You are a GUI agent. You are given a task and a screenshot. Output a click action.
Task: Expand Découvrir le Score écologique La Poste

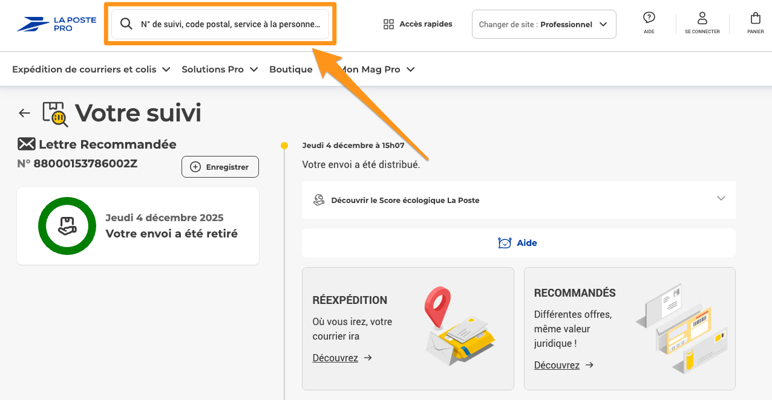coord(518,200)
